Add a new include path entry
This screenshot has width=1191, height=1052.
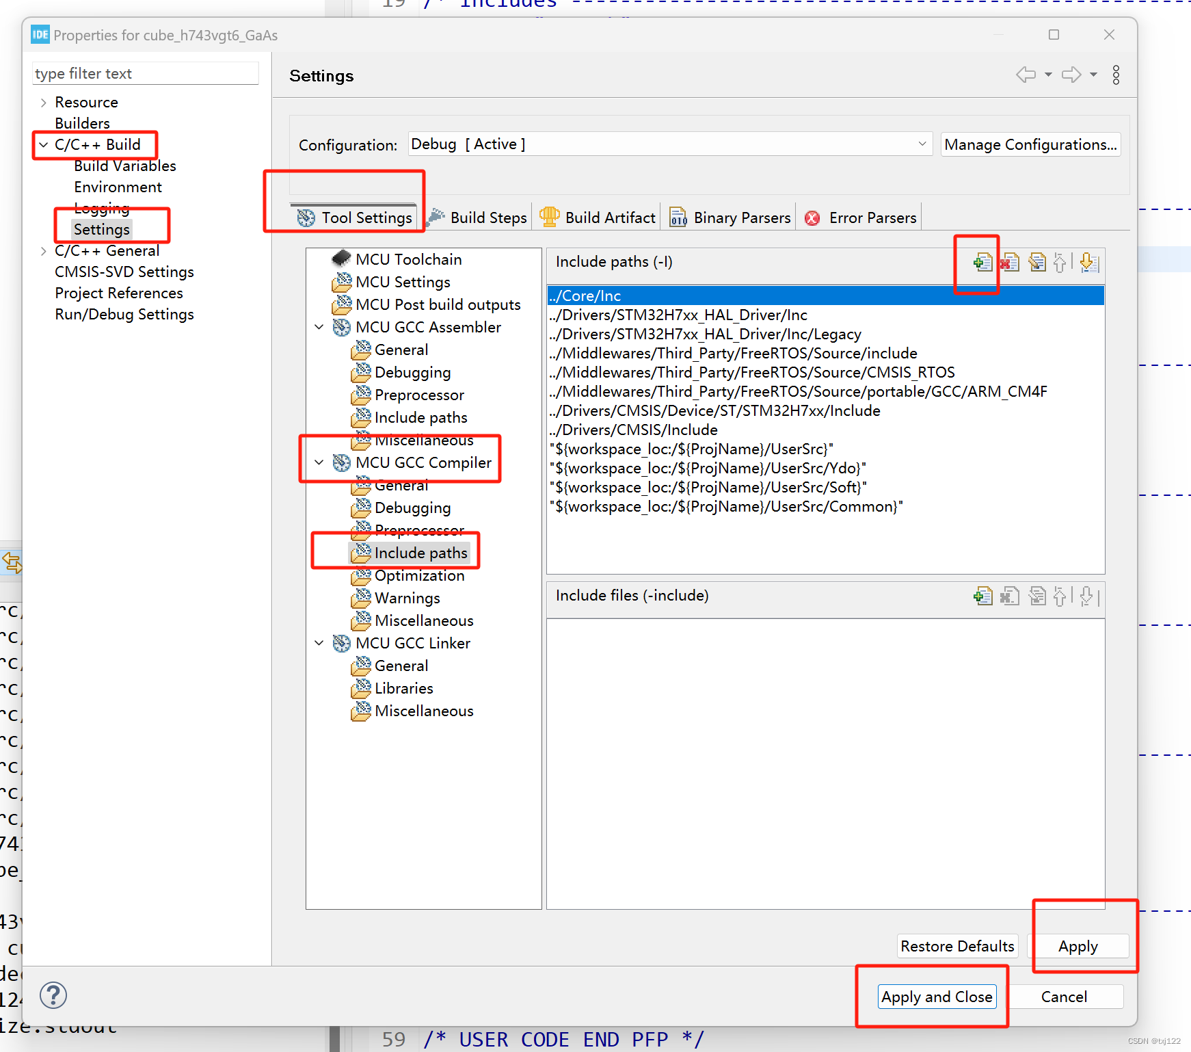point(982,262)
